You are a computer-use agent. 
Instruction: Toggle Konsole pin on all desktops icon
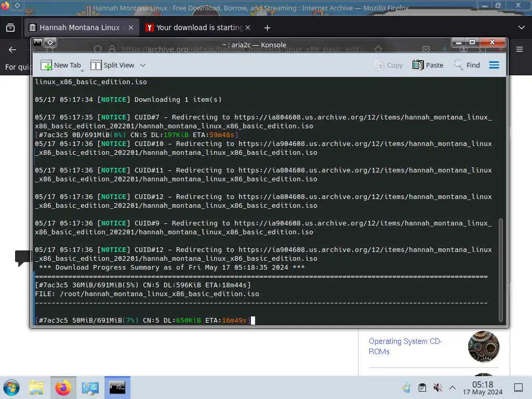(x=50, y=43)
